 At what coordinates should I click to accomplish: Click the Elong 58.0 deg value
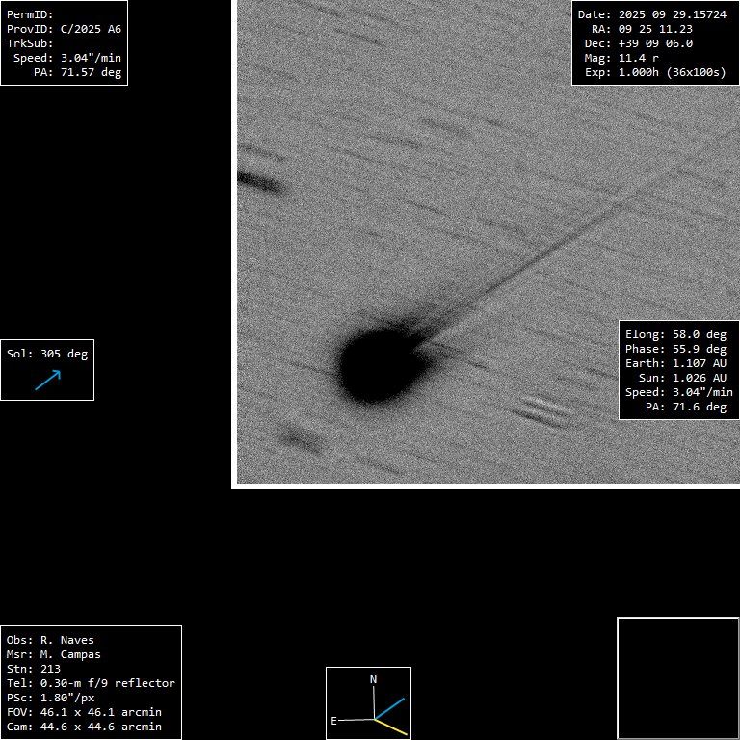pos(675,334)
